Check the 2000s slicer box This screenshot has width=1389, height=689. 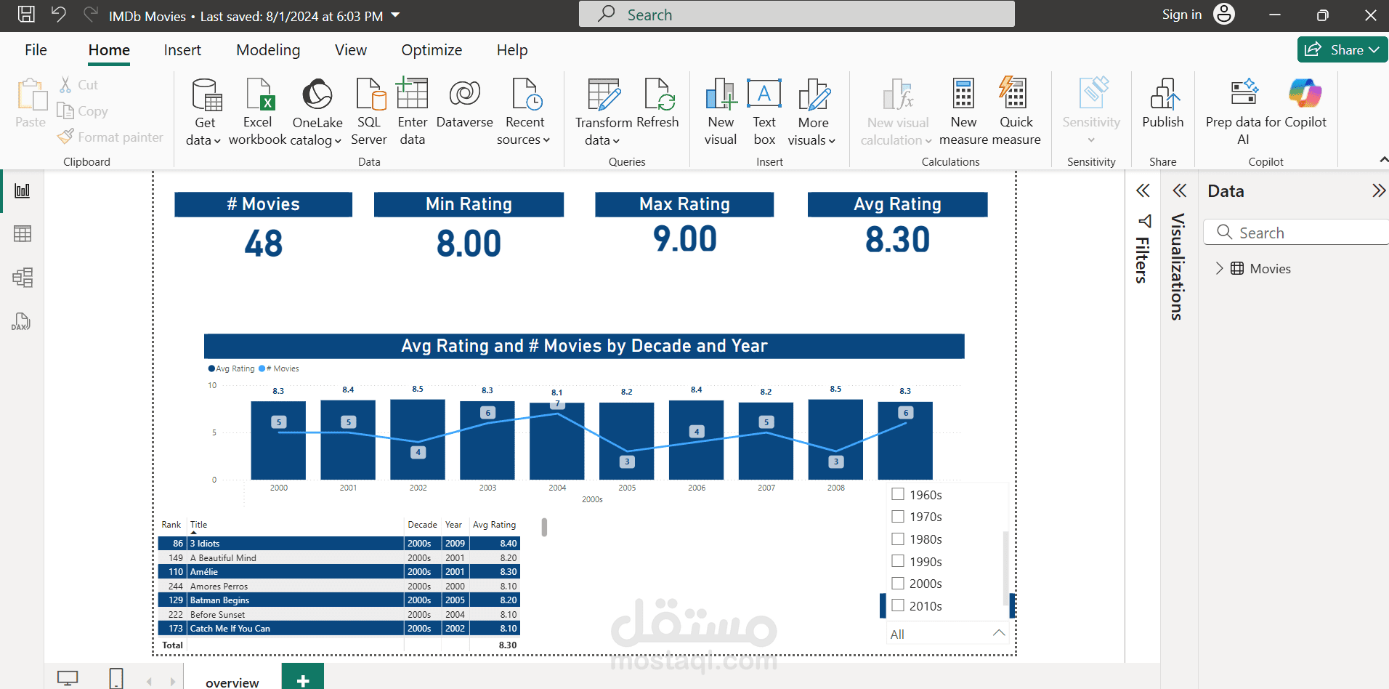[898, 583]
